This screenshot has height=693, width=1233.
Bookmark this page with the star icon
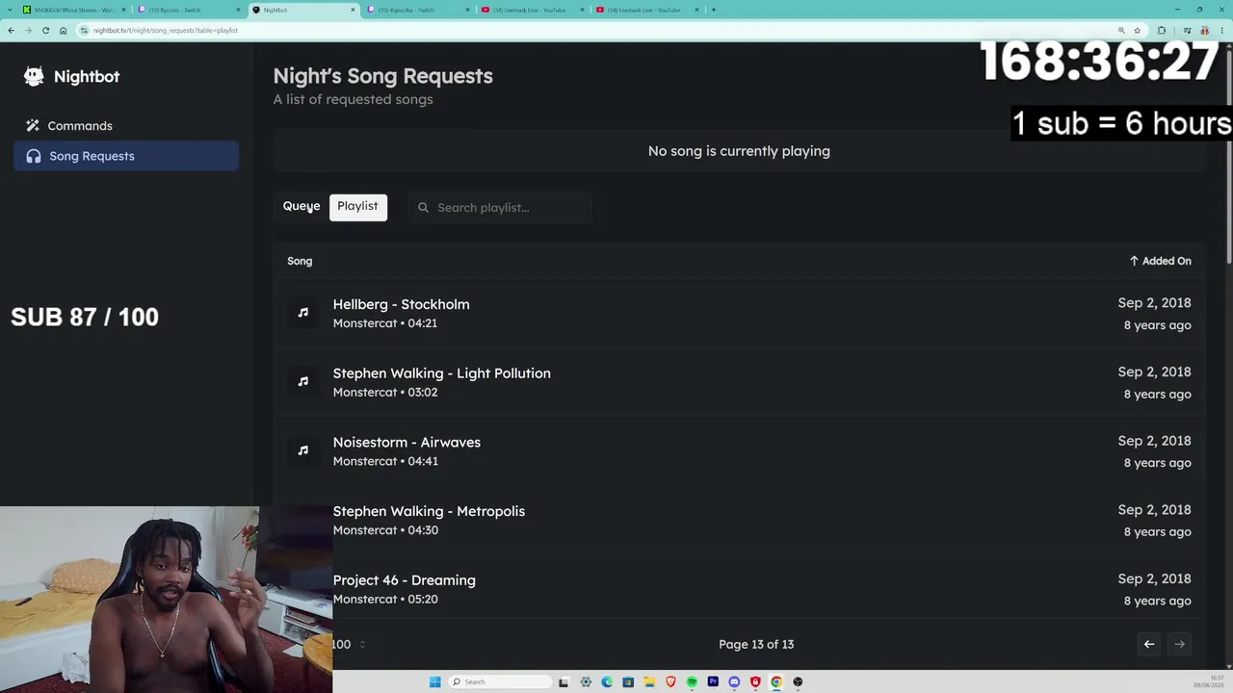(1137, 30)
